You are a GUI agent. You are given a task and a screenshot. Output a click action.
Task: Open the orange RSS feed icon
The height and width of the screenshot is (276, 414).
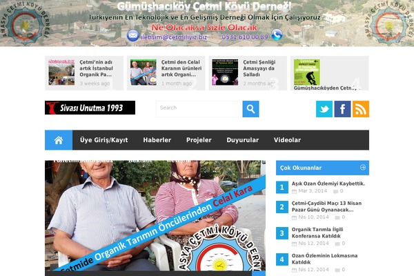point(361,109)
